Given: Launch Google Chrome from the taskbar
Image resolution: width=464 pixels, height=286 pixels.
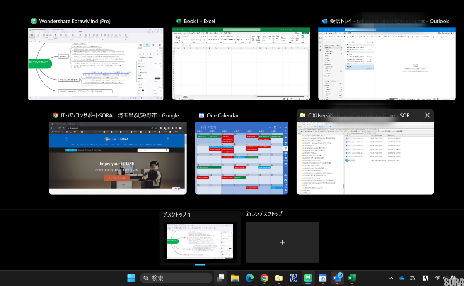Looking at the screenshot, I should [x=264, y=278].
